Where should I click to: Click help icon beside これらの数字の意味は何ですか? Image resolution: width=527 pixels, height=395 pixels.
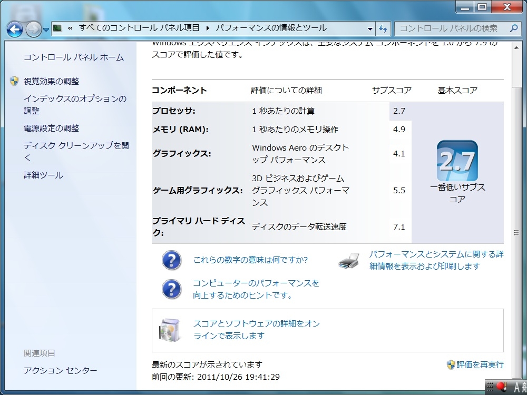point(171,260)
